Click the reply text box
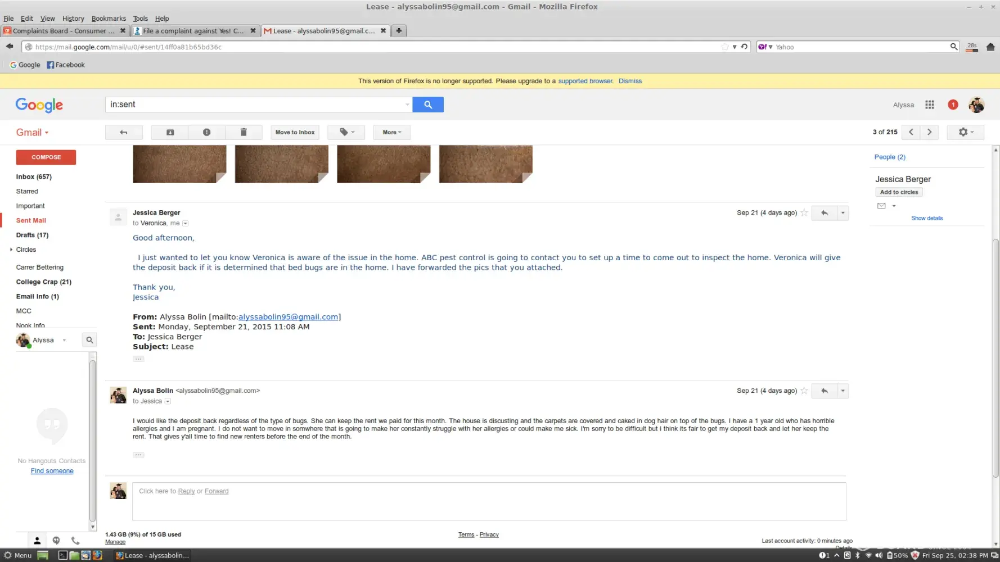1000x562 pixels. click(x=489, y=501)
